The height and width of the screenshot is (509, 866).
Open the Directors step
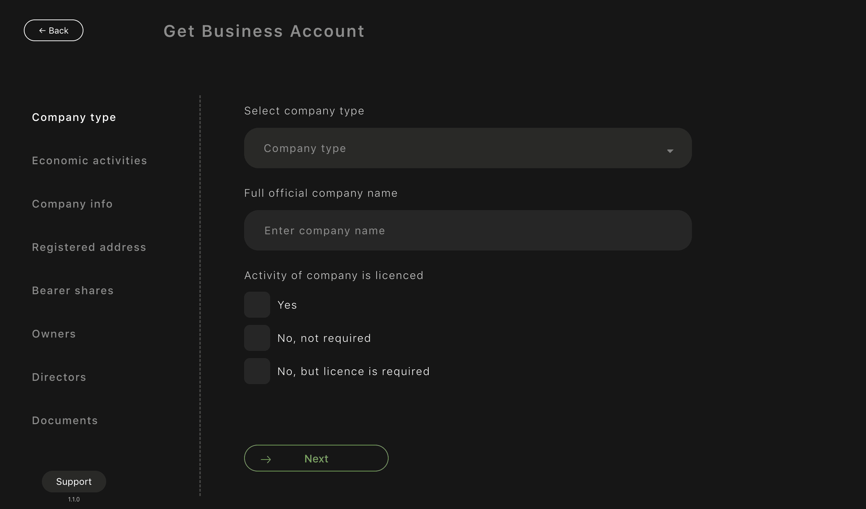click(x=59, y=377)
